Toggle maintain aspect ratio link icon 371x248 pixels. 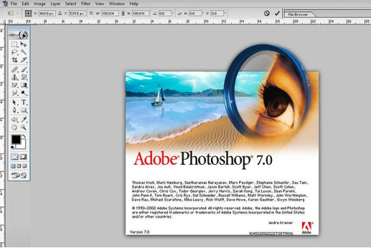pyautogui.click(x=123, y=13)
